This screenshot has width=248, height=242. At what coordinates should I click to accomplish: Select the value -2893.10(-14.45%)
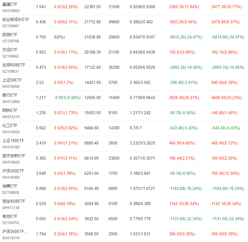pos(228,68)
